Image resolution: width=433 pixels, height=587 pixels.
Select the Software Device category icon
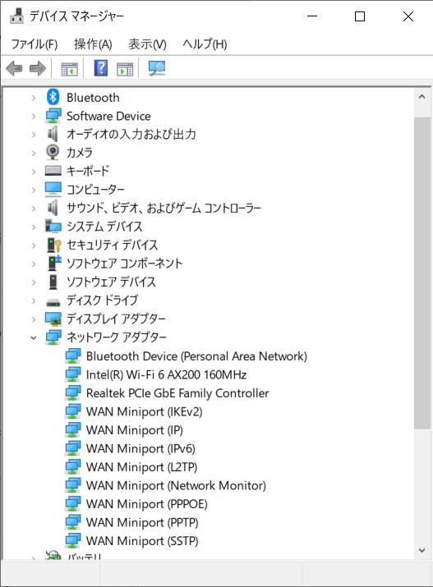point(53,116)
